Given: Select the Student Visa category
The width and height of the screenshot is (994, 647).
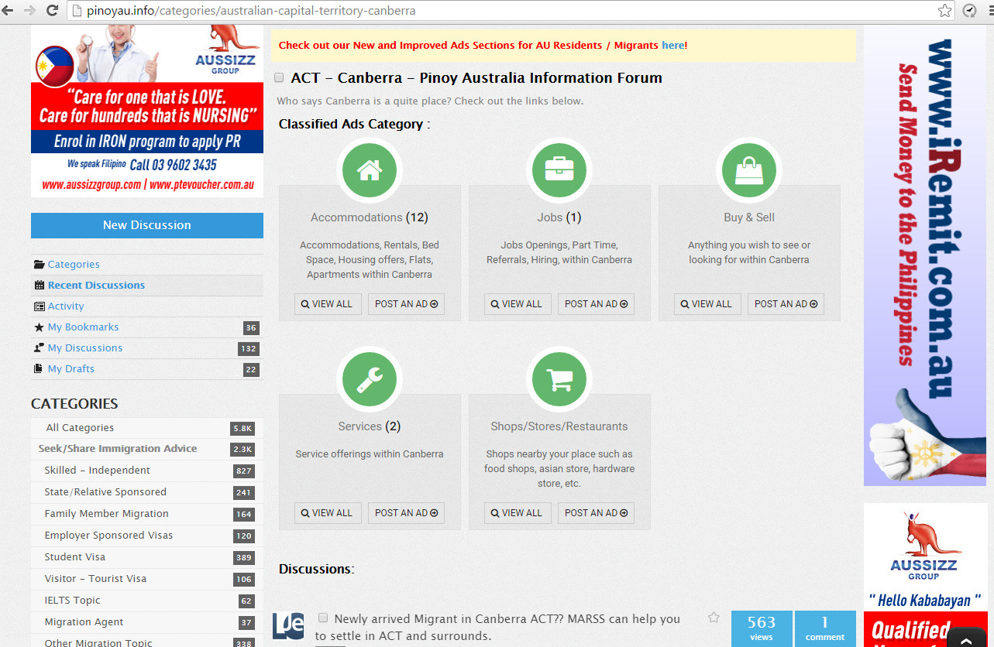Looking at the screenshot, I should 75,557.
